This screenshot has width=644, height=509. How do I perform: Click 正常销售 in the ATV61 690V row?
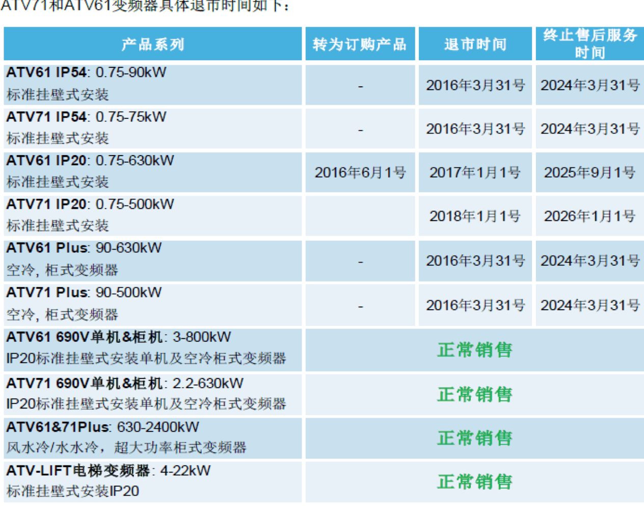475,350
